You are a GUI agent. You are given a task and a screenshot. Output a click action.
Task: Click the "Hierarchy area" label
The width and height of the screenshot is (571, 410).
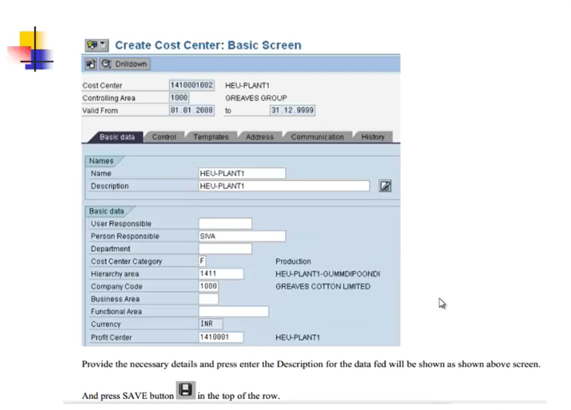[115, 274]
